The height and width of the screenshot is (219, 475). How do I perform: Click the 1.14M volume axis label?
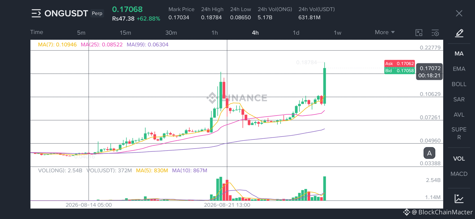433,197
